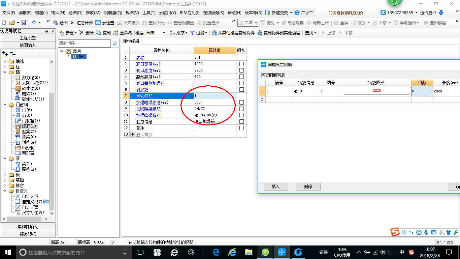Expand the 轴线 tree node
Viewport: 460px width, 259px height.
5,61
